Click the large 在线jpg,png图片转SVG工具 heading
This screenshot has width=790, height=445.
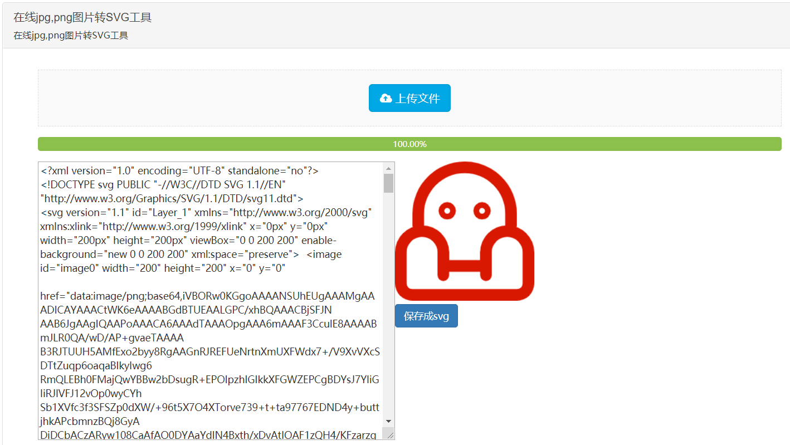83,17
